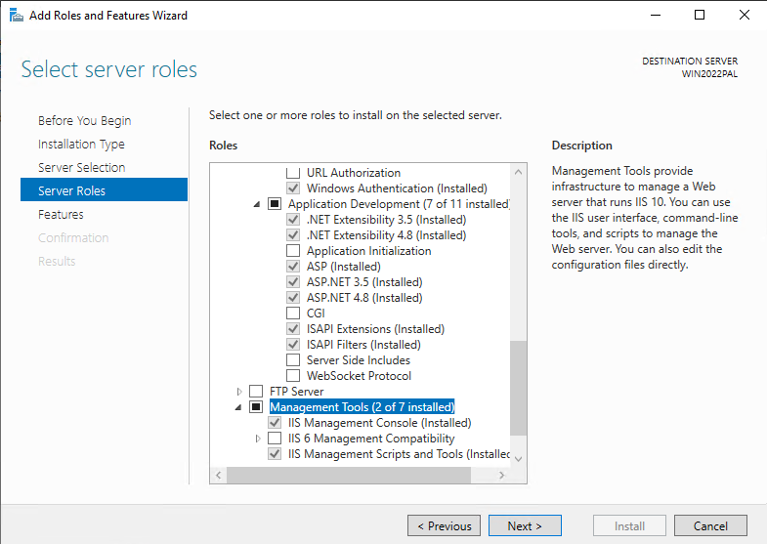
Task: Open the Installation Type step
Action: (x=81, y=145)
